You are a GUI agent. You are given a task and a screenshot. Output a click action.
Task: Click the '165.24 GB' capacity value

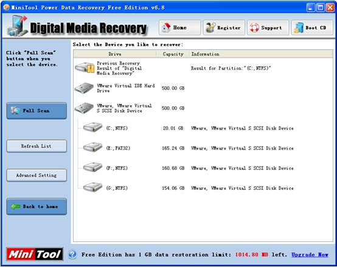pos(173,148)
